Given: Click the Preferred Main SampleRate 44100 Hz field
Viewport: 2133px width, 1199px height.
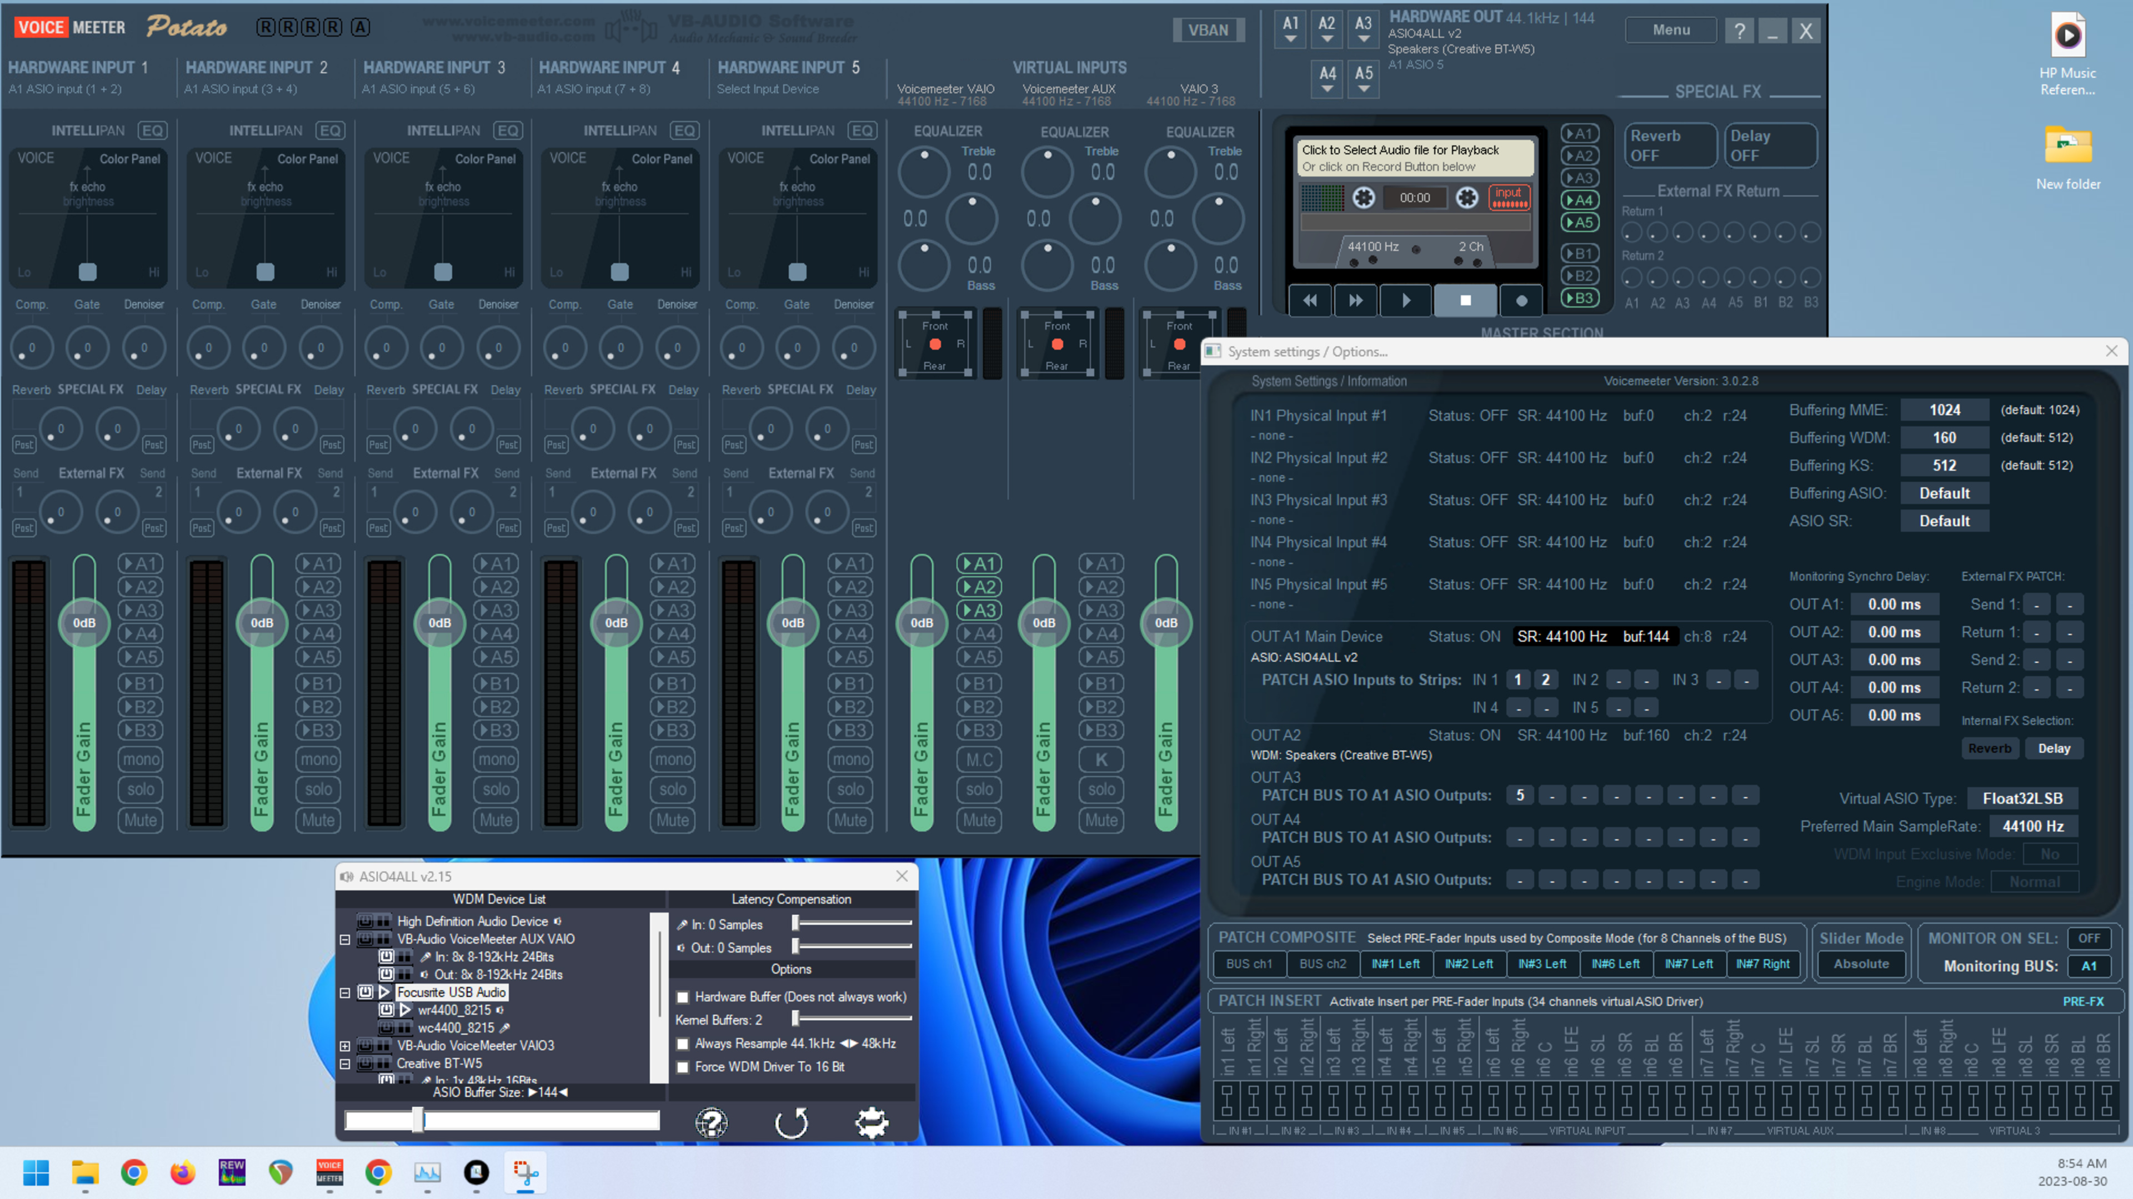Looking at the screenshot, I should pyautogui.click(x=2032, y=826).
